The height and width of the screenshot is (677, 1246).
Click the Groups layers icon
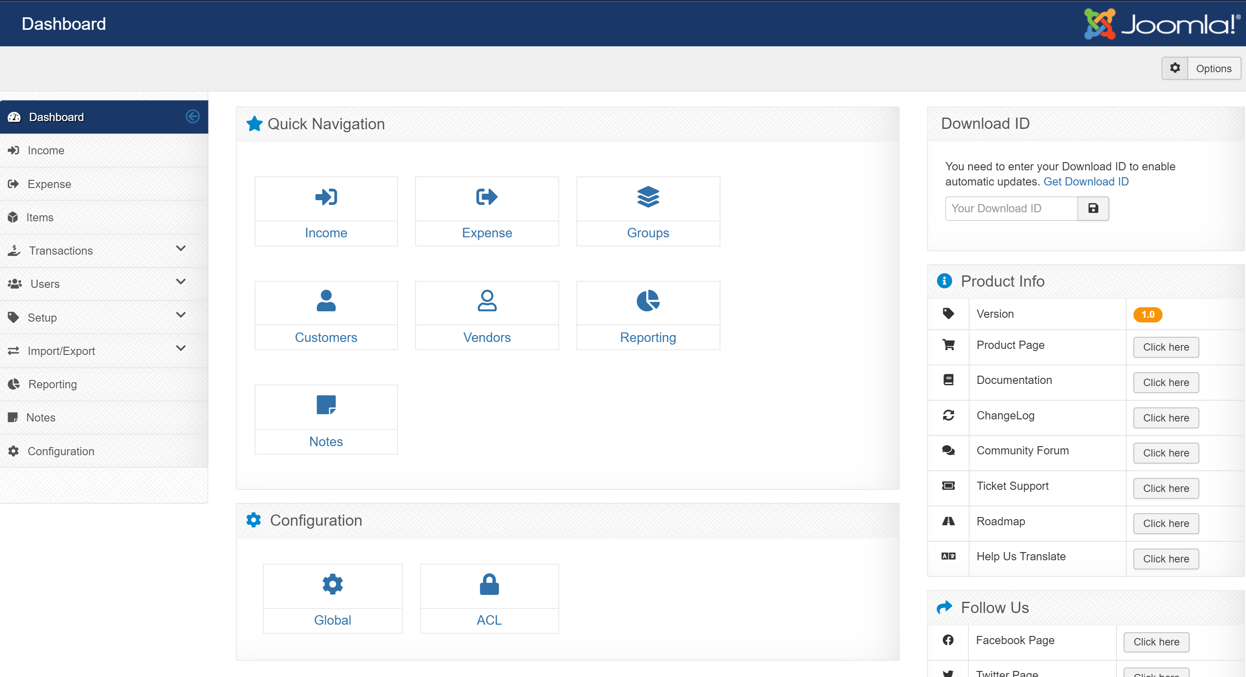[x=648, y=197]
